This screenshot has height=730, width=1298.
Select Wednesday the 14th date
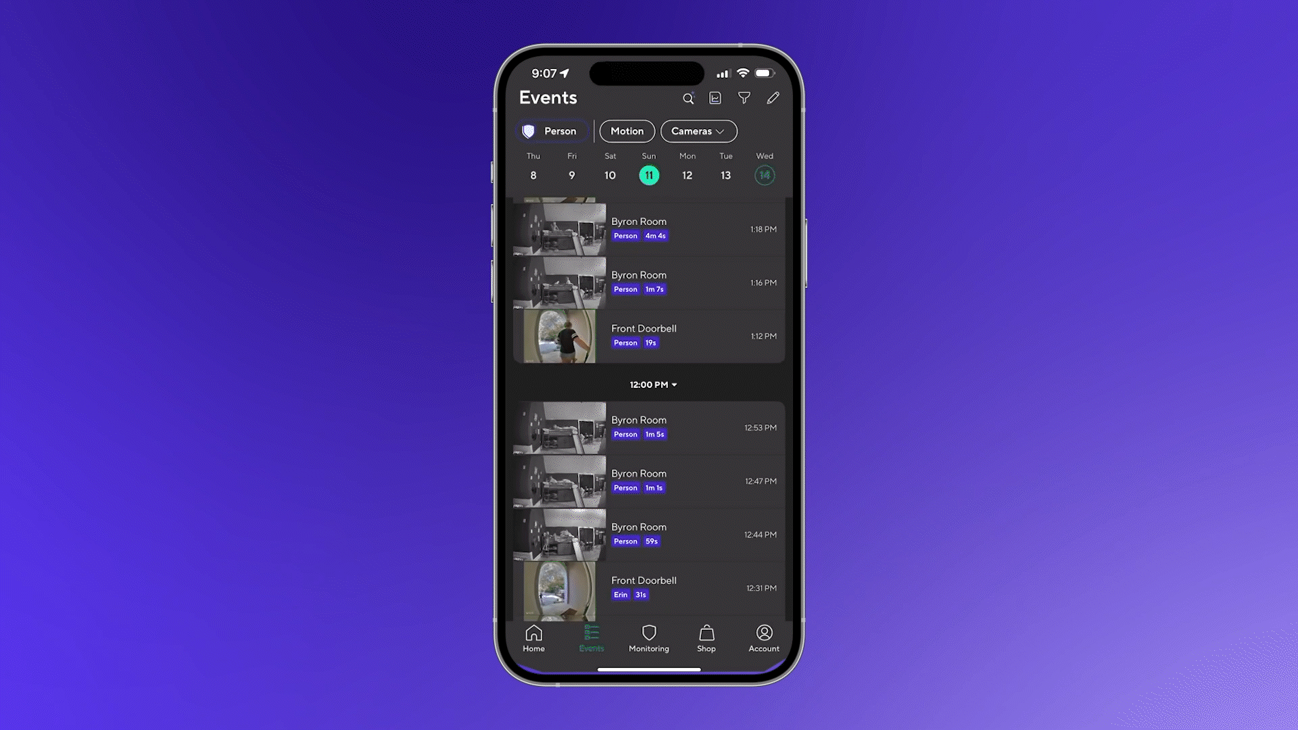coord(764,174)
